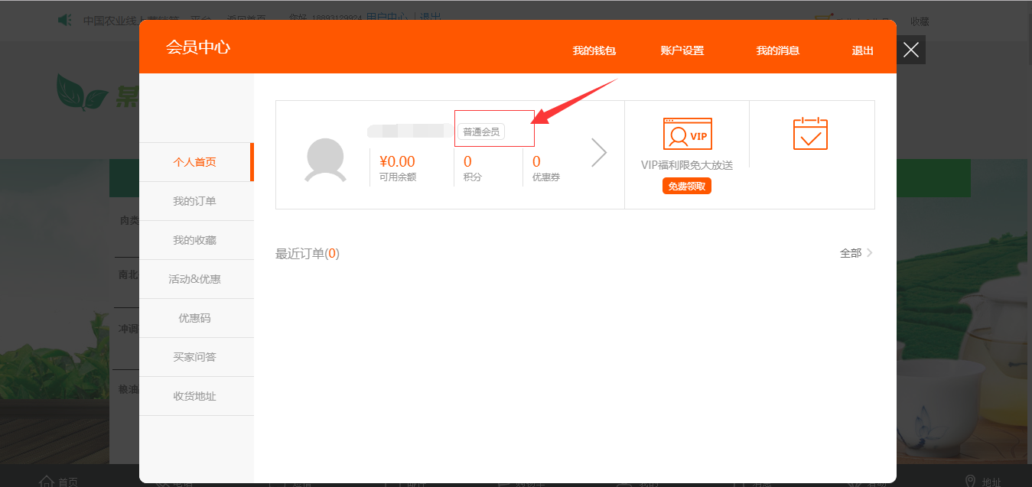1032x487 pixels.
Task: Click 退出 to log out
Action: 862,50
